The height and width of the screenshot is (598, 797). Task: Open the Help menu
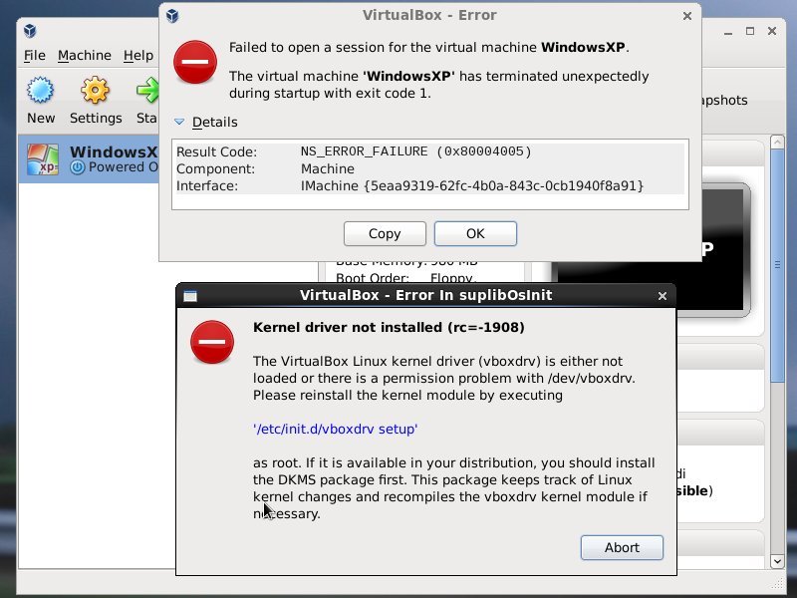coord(137,55)
